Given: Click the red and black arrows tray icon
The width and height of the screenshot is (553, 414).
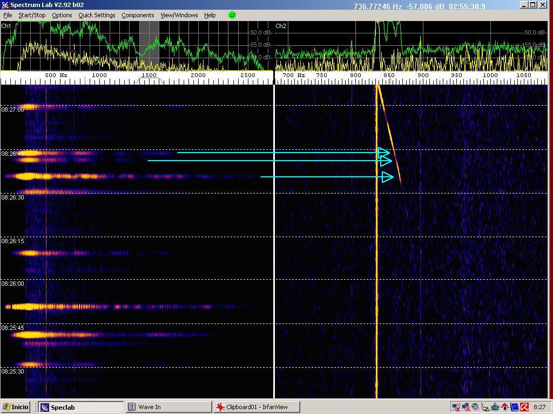Looking at the screenshot, I should coord(505,407).
